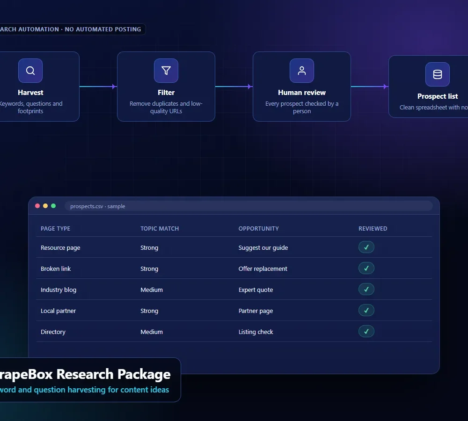Click the Expert quote opportunity cell
The image size is (468, 421).
pos(256,290)
